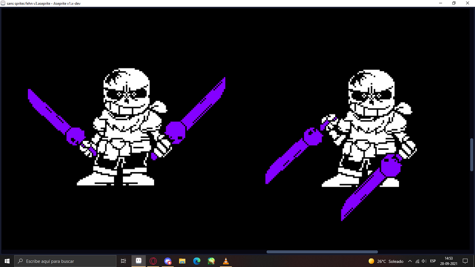Open Task View from the taskbar

pos(123,261)
